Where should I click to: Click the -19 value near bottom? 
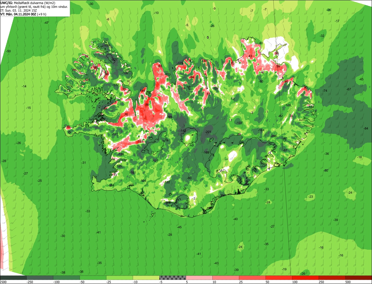click(x=284, y=269)
